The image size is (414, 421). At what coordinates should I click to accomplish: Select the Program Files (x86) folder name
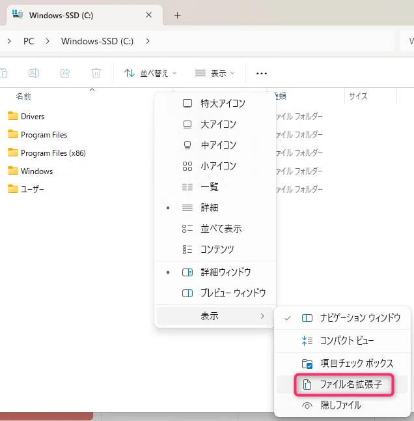(53, 153)
